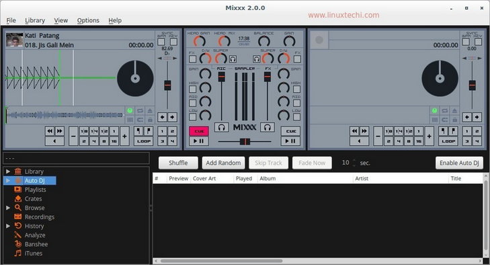Expand the History tree node

[x=8, y=226]
